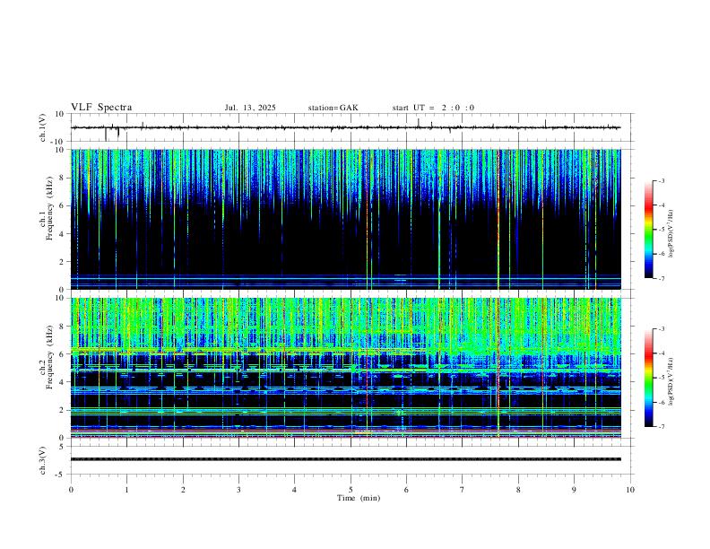This screenshot has height=549, width=710.
Task: Click the "-3" tick on ch.1 colorbar
Action: click(661, 180)
